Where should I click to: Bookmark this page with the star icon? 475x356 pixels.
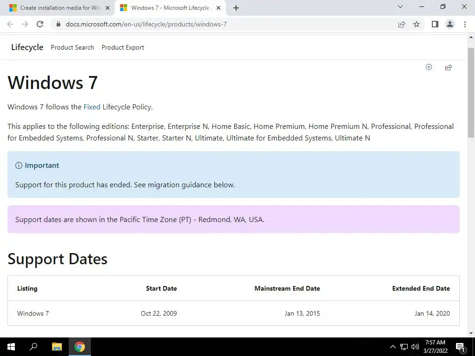(417, 24)
